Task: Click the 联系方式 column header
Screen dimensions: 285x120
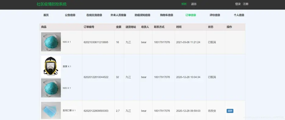Action: coord(159,27)
